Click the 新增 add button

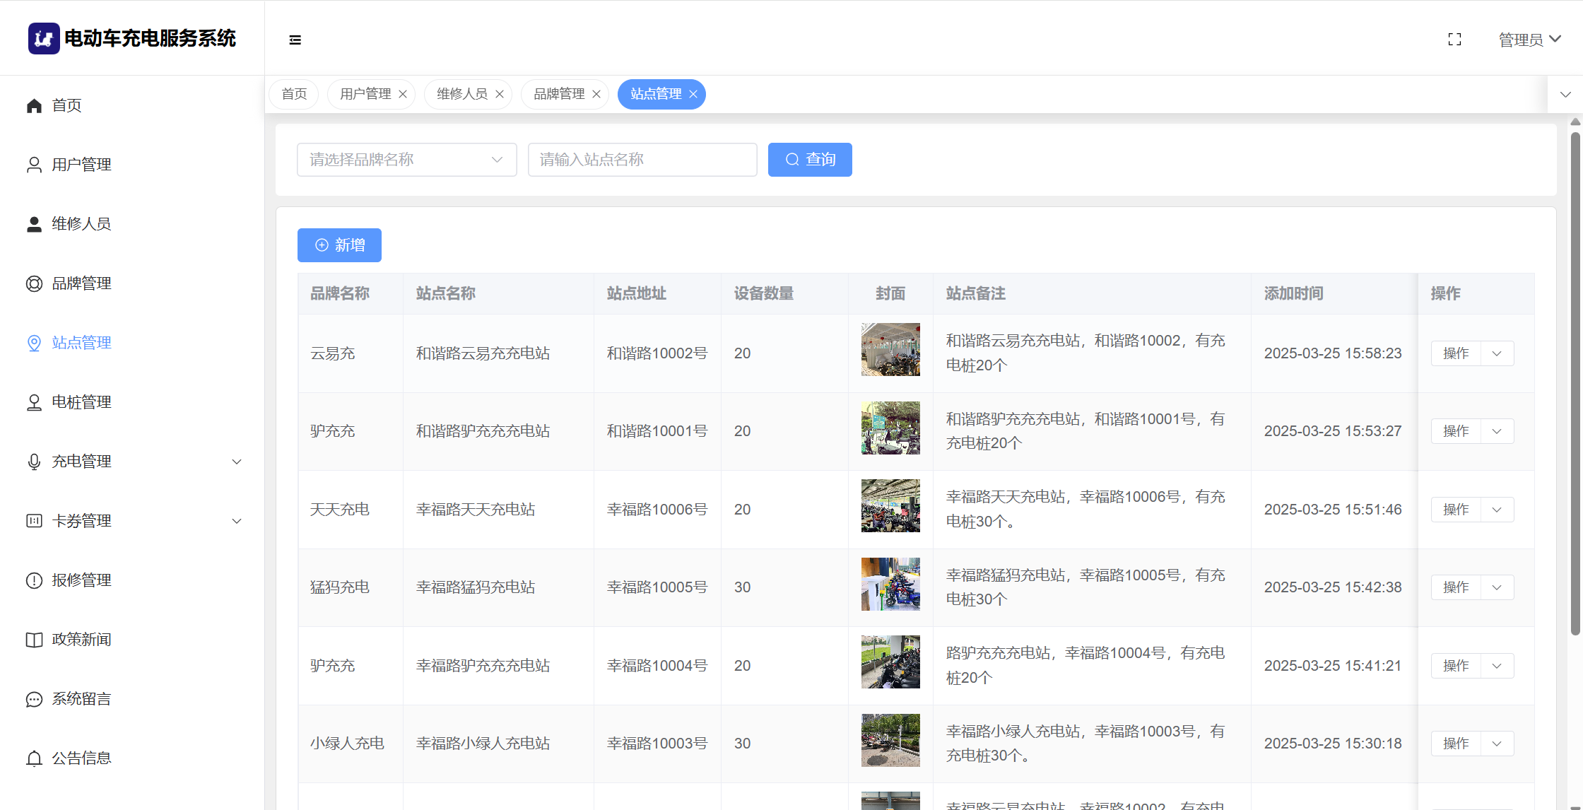coord(339,245)
